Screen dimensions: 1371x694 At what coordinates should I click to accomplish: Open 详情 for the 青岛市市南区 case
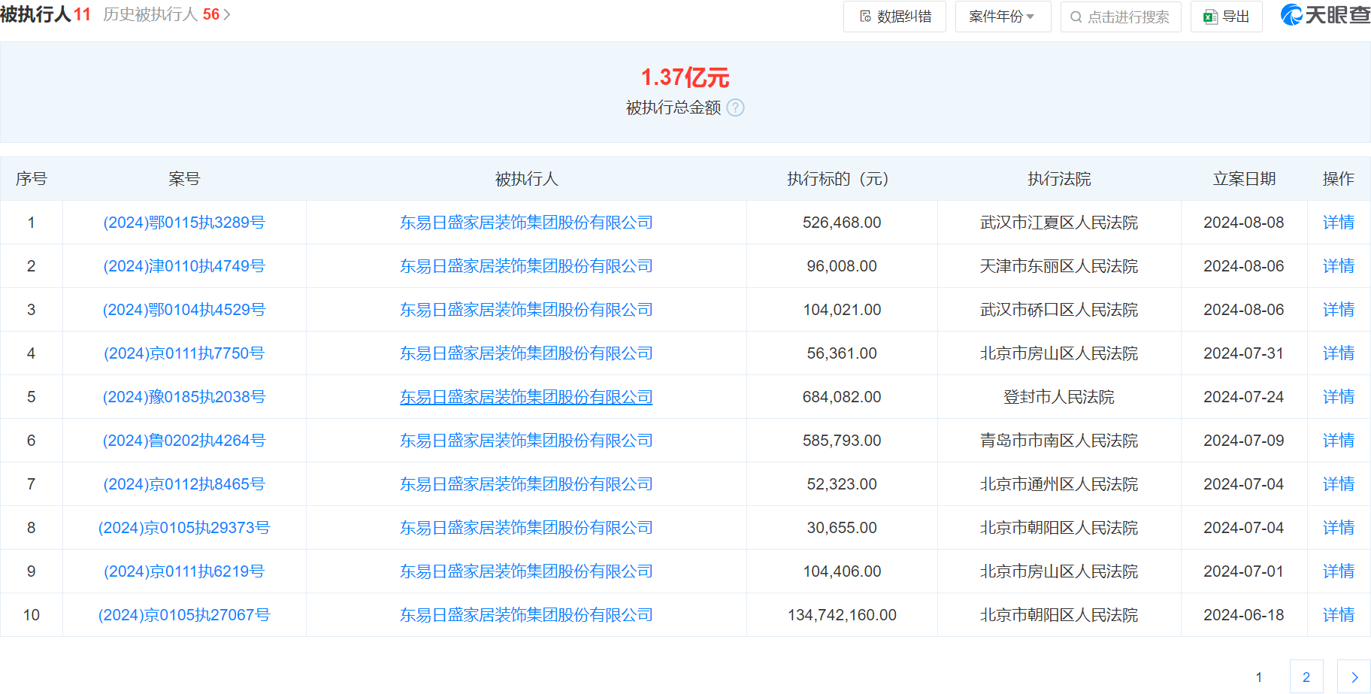tap(1339, 441)
